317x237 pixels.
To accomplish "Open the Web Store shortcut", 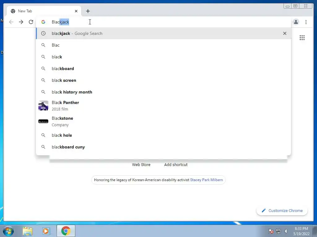I will (x=141, y=165).
